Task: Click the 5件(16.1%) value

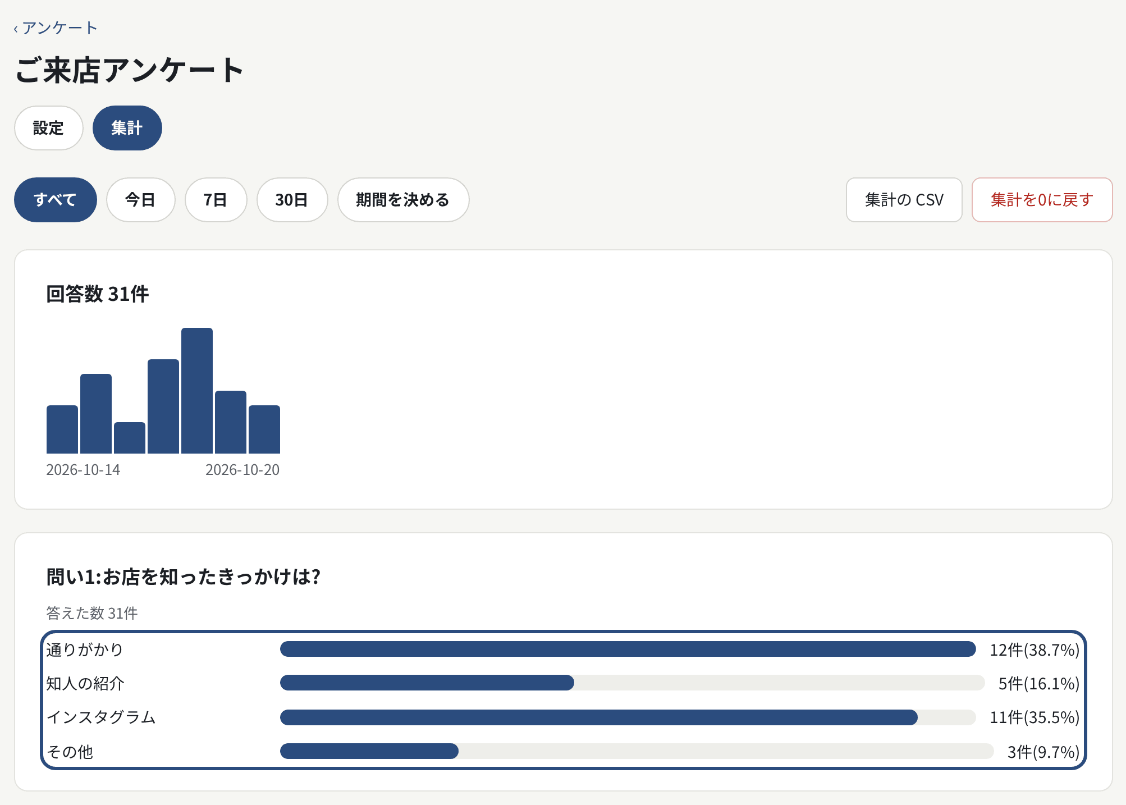Action: click(1039, 683)
